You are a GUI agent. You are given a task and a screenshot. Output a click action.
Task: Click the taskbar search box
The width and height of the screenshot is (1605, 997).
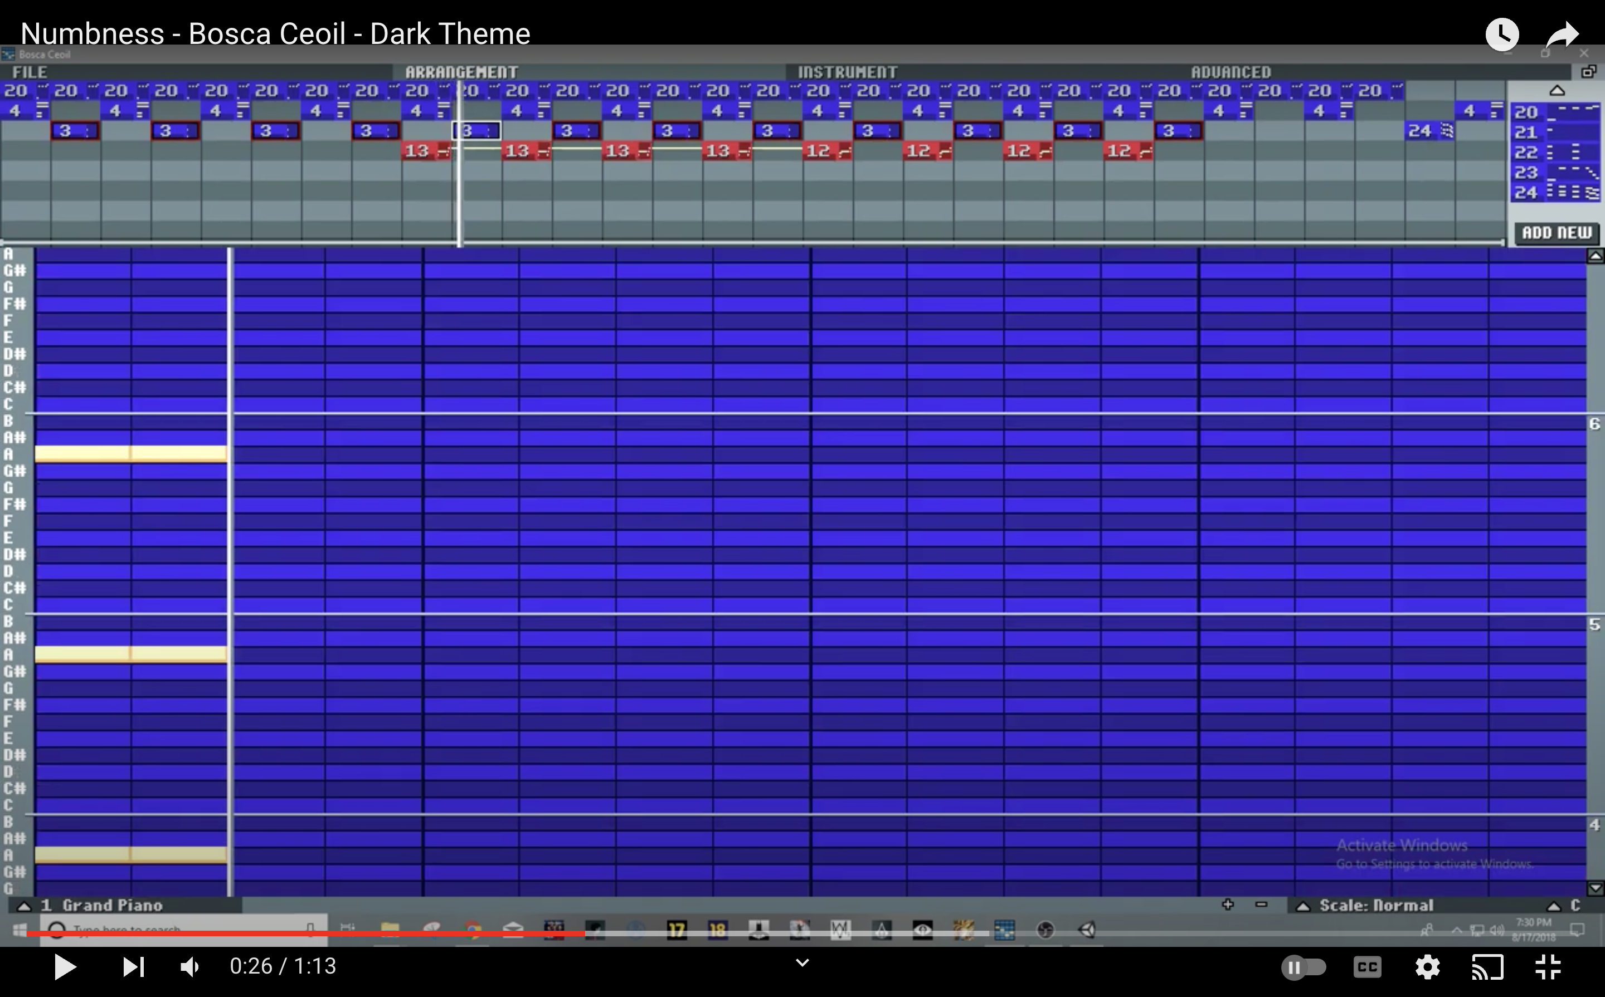184,930
